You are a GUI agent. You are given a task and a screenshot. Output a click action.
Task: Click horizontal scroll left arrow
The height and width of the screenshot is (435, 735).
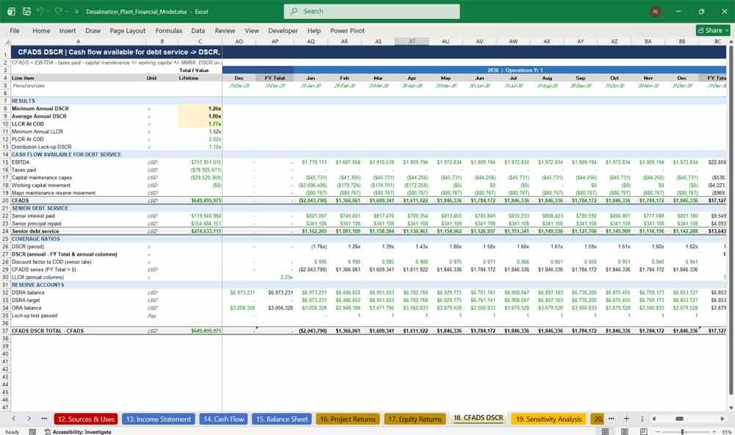tap(654, 419)
